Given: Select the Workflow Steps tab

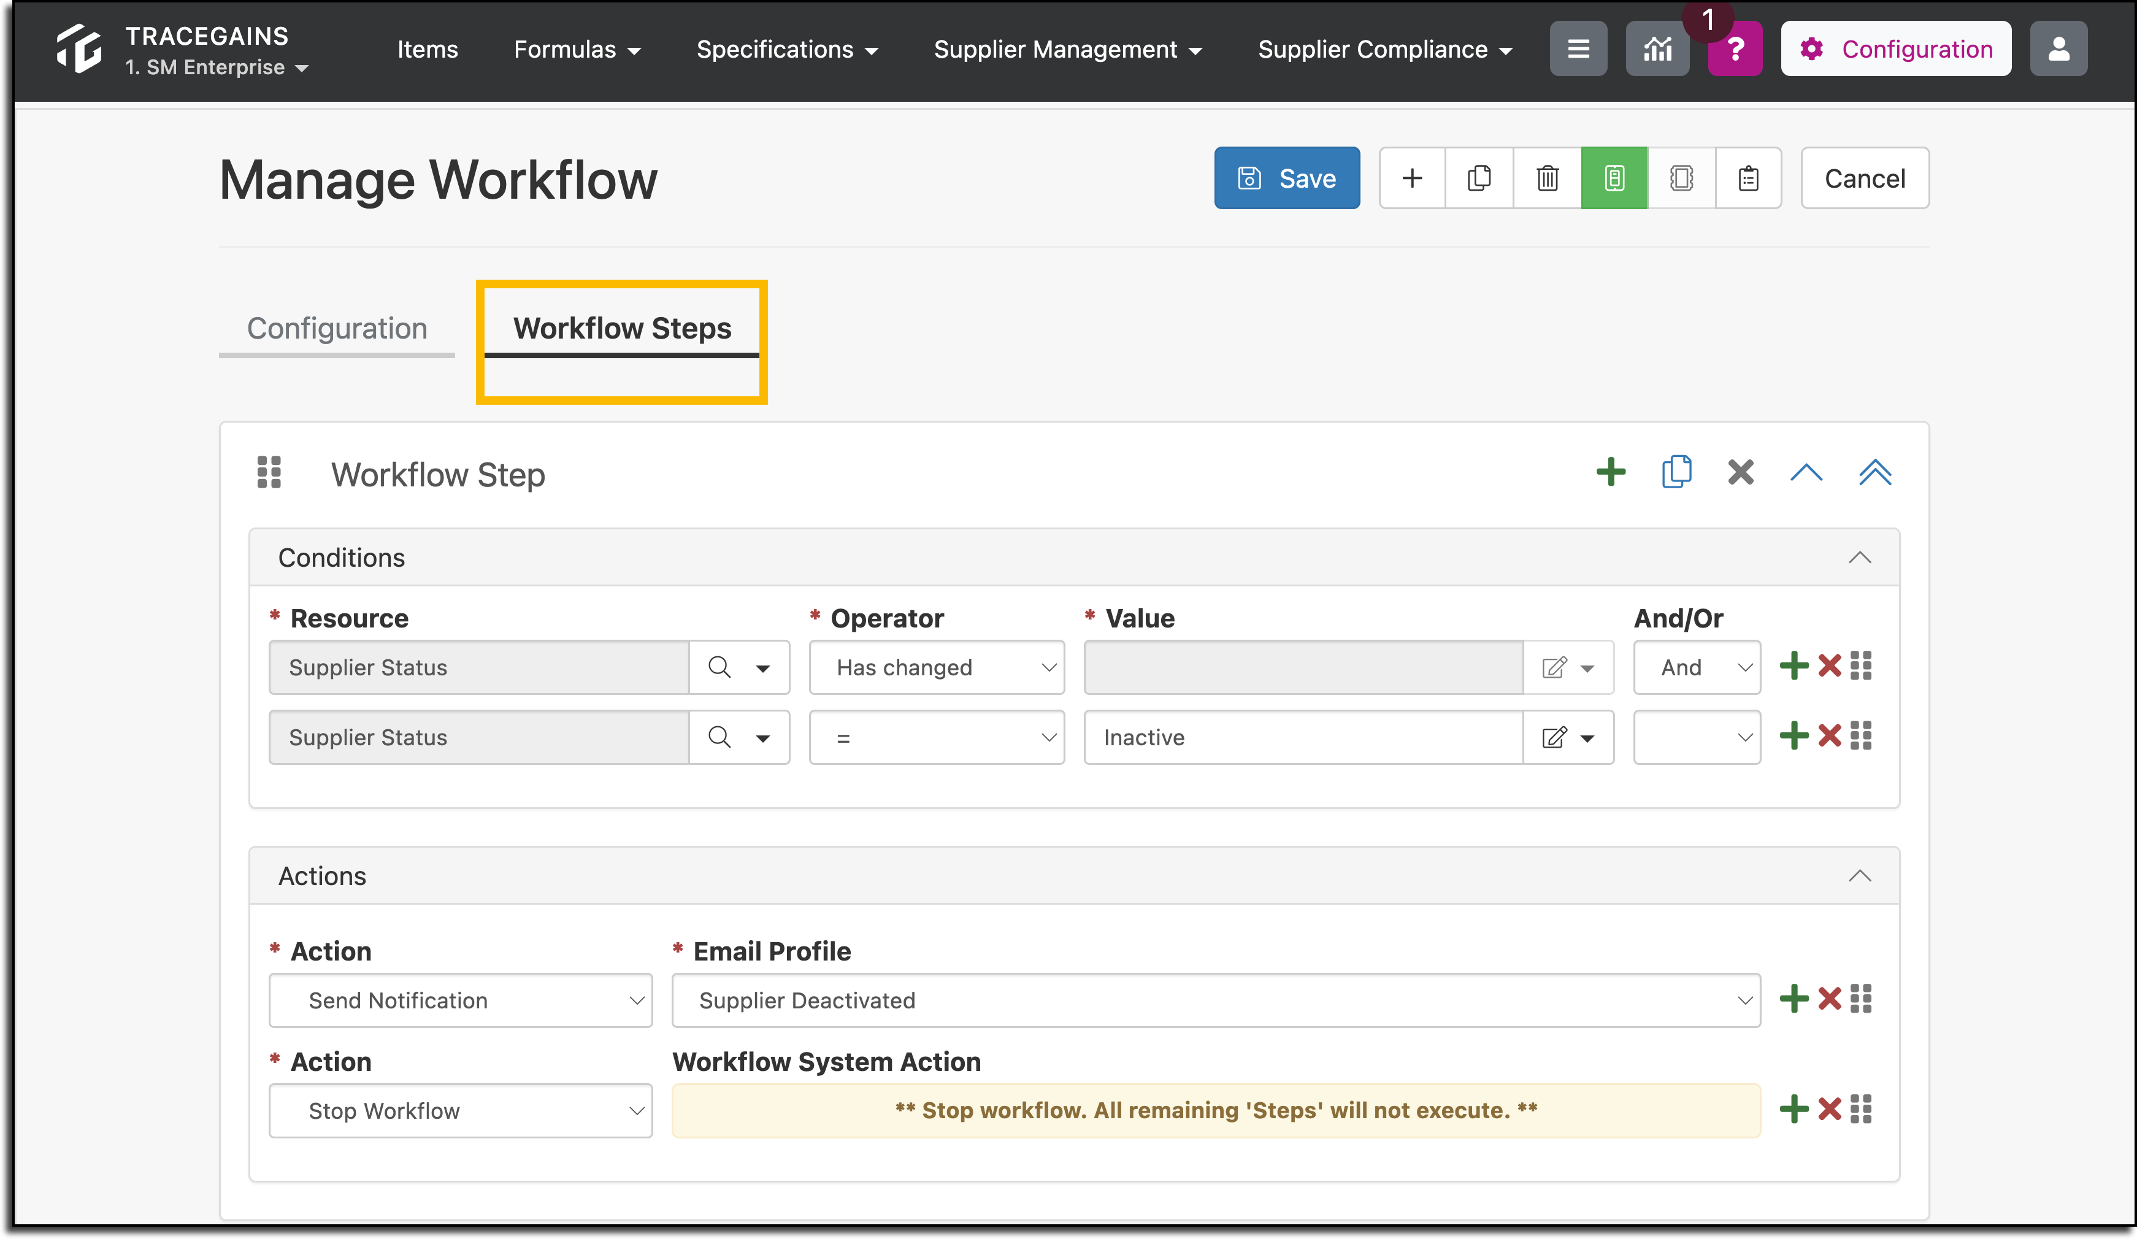Looking at the screenshot, I should click(621, 328).
